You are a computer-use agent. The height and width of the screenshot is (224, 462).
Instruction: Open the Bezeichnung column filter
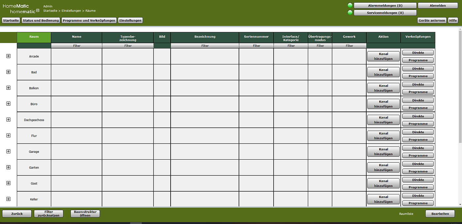pyautogui.click(x=205, y=46)
